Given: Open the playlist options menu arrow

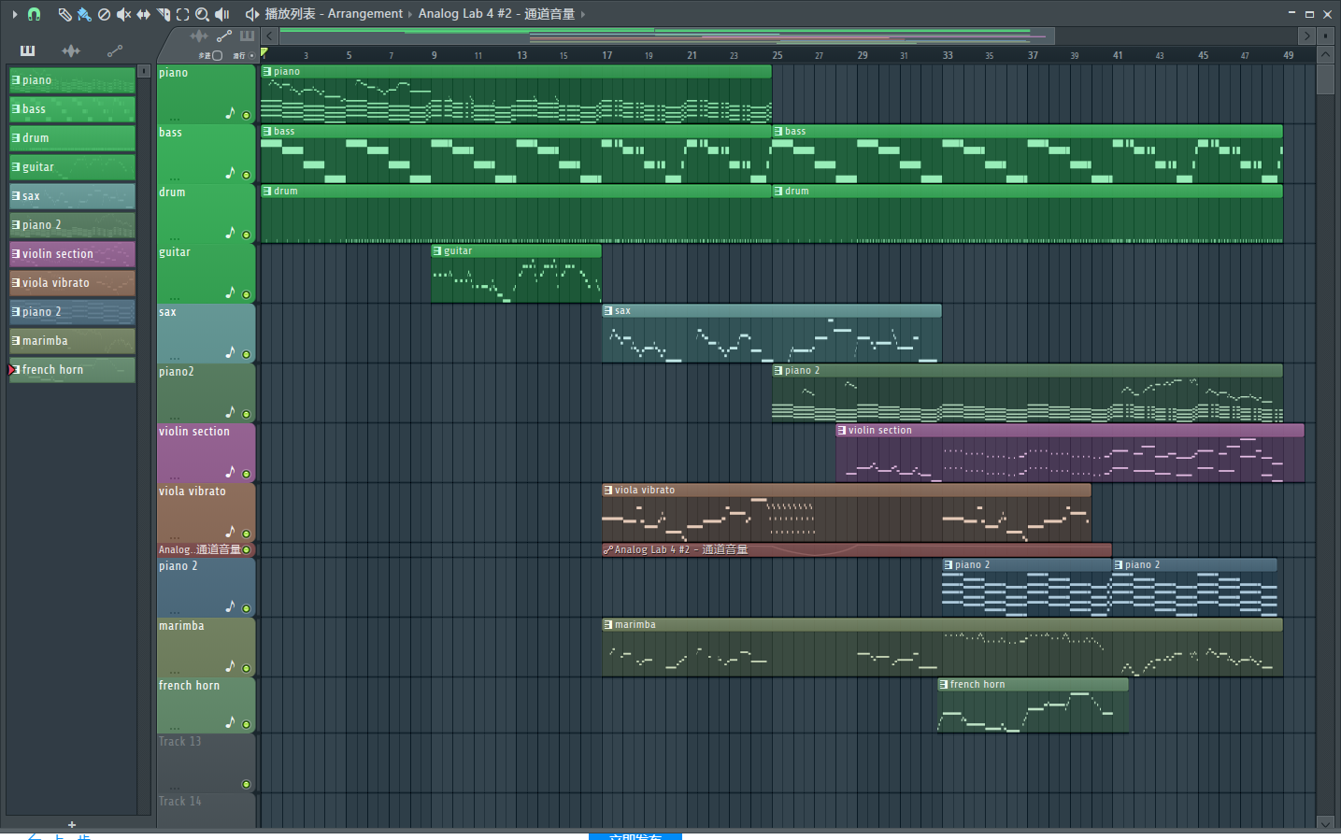Looking at the screenshot, I should click(15, 14).
